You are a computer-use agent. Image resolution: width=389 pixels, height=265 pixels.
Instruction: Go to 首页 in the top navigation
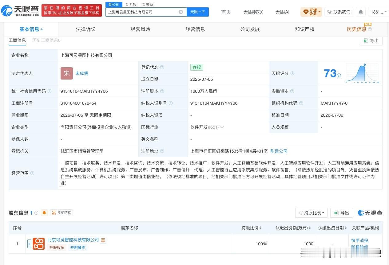tap(226, 12)
